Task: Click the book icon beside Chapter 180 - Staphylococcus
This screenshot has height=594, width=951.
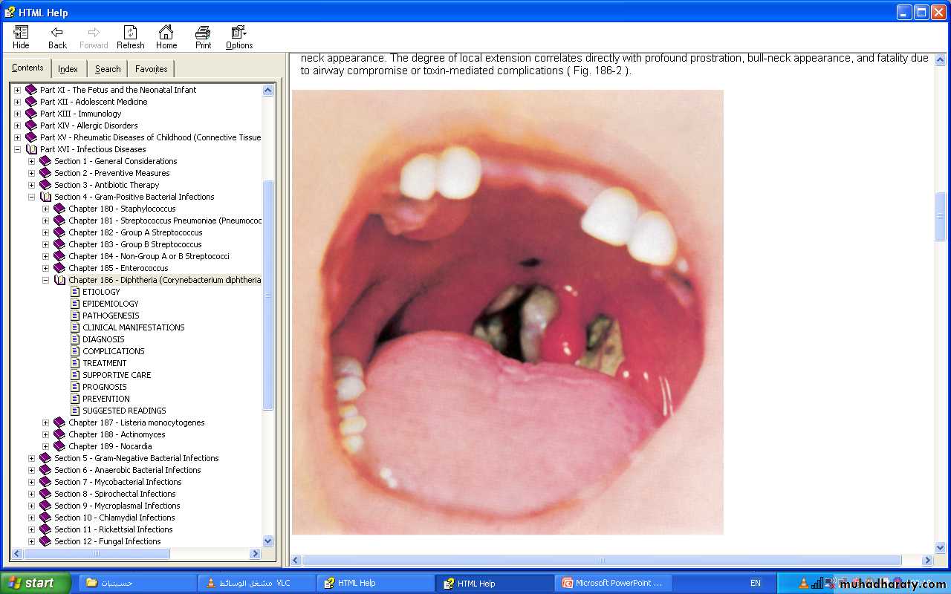Action: tap(59, 209)
